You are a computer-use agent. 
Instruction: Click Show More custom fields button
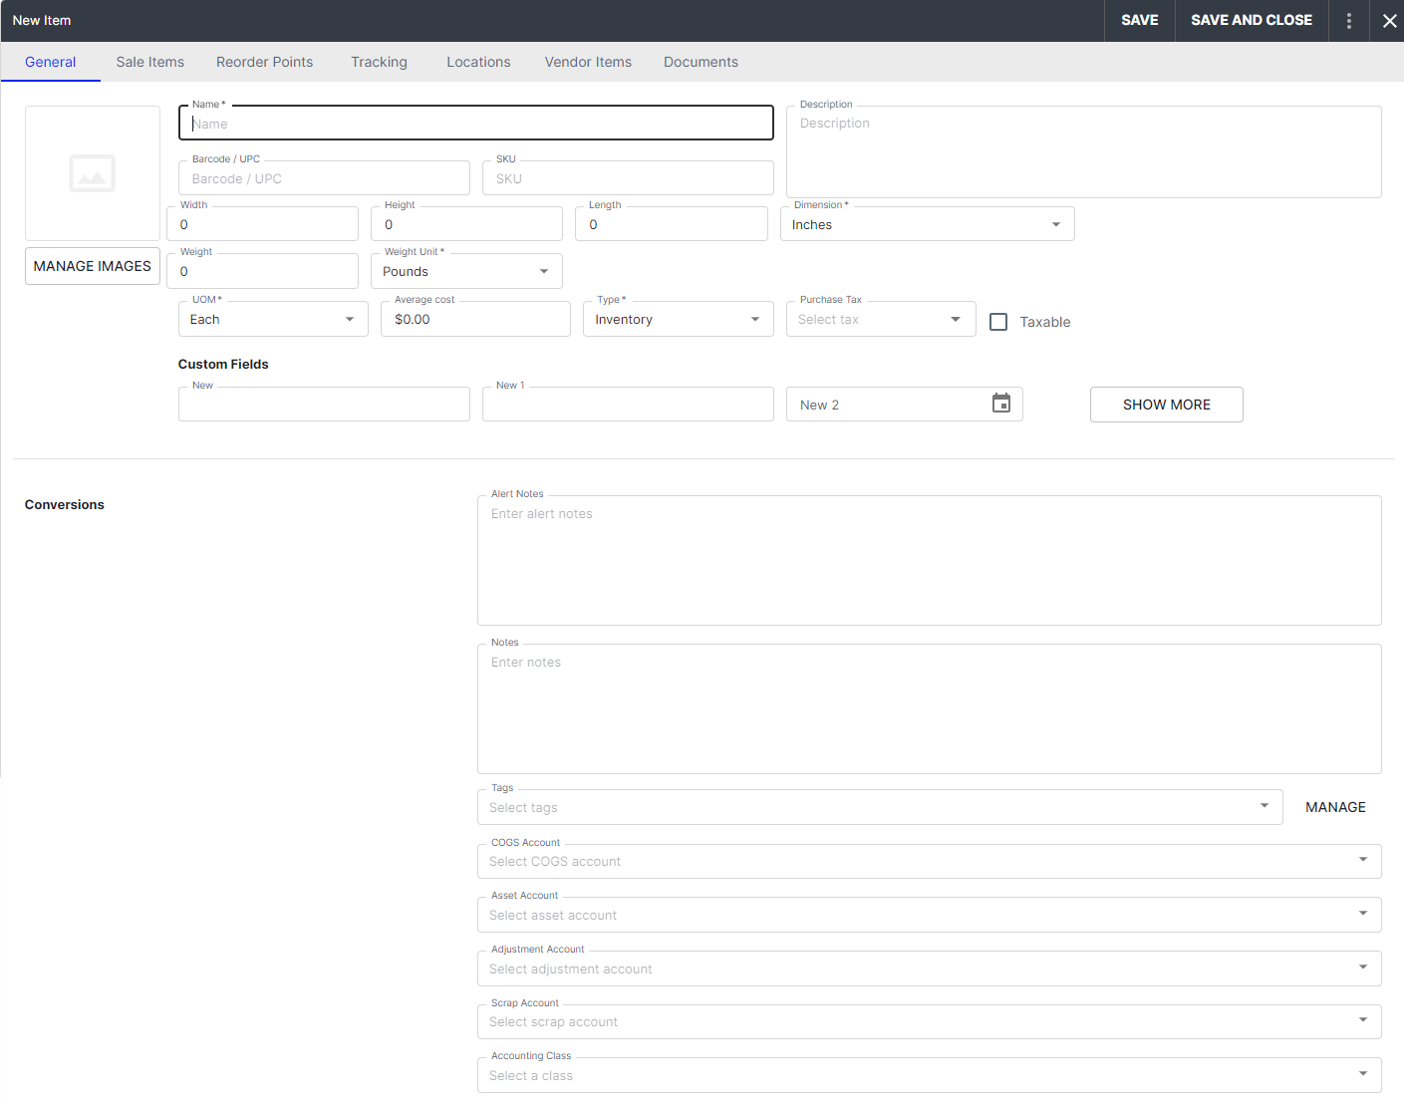pyautogui.click(x=1166, y=405)
